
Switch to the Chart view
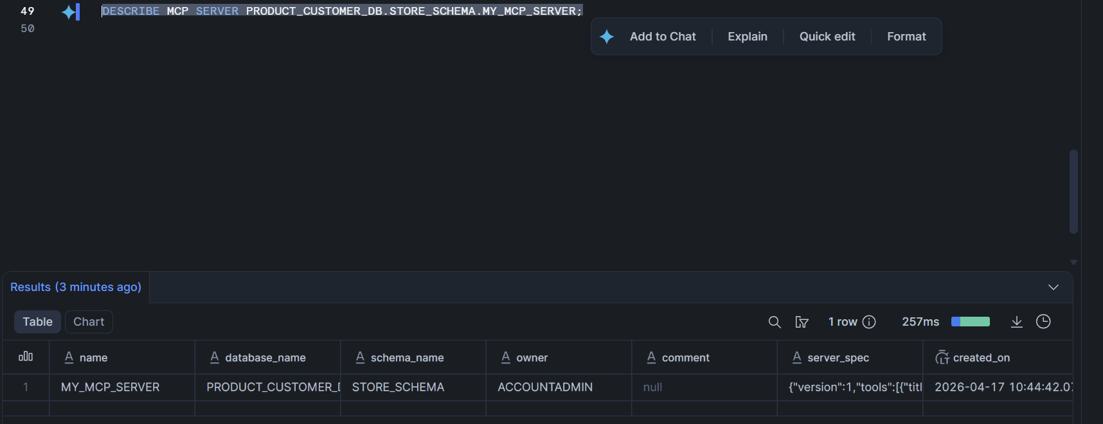point(89,322)
